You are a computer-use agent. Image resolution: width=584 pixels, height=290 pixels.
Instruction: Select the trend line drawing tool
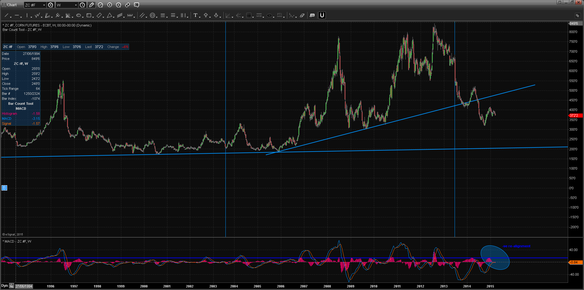tap(6, 15)
